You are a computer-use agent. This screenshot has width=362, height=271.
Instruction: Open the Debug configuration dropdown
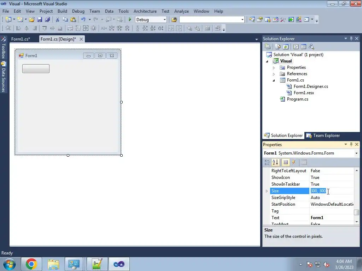(x=165, y=20)
